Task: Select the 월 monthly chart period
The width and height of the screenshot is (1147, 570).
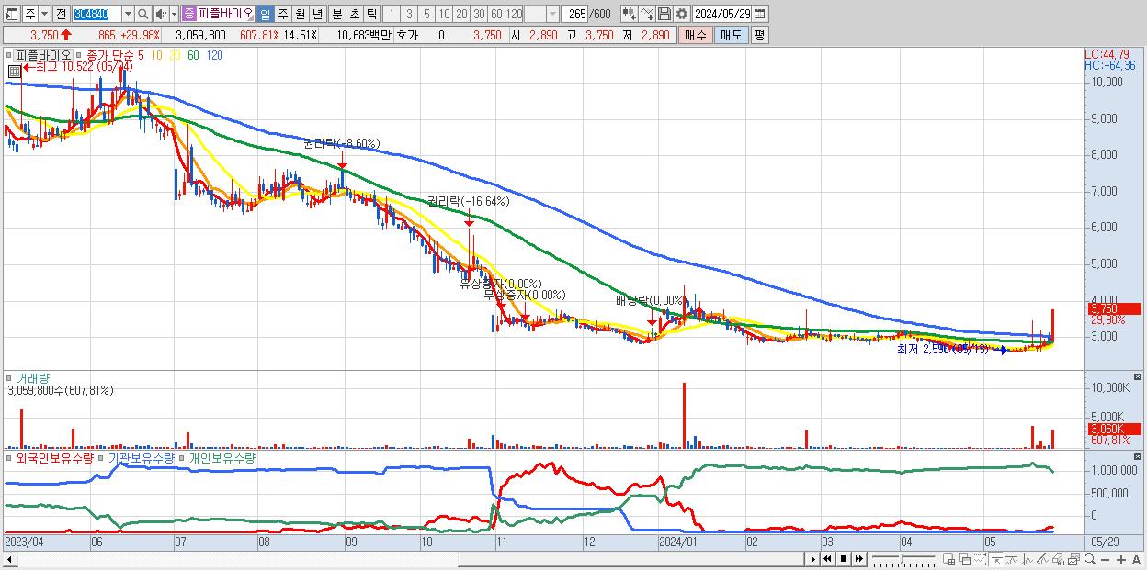Action: 299,14
